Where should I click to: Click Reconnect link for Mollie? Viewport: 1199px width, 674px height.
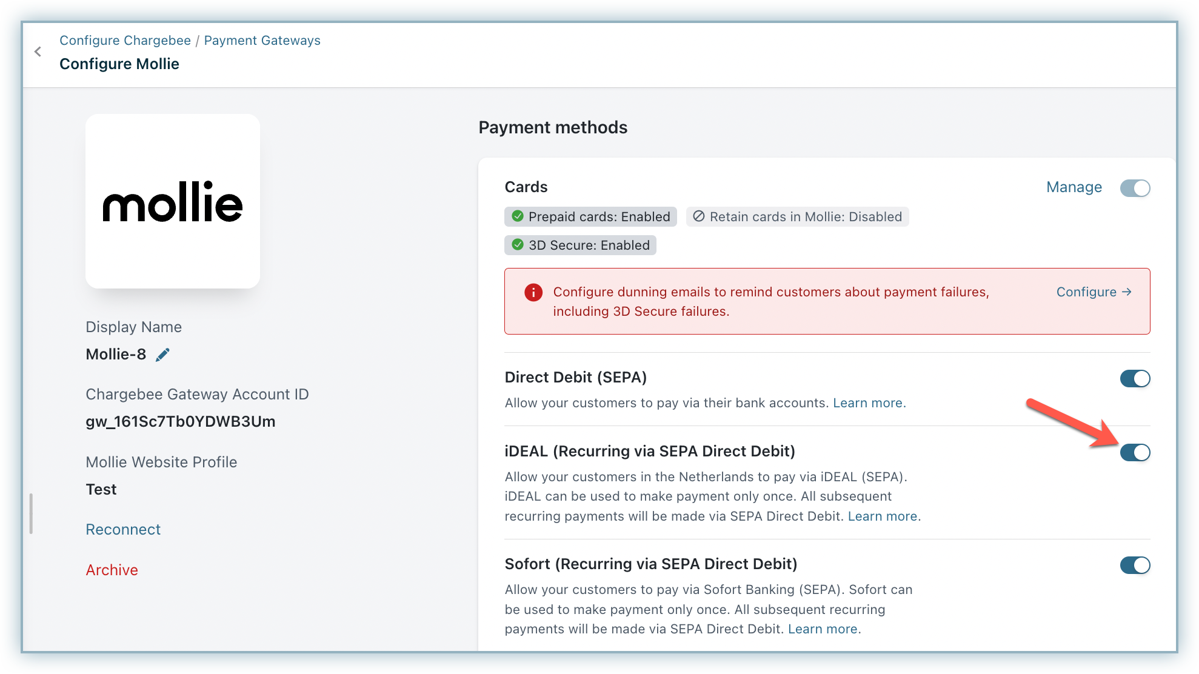coord(123,529)
